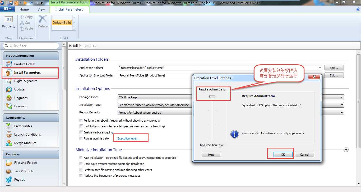The image size is (361, 192).
Task: Check 'Reduce the frequency of progress messages'
Action: [x=81, y=176]
